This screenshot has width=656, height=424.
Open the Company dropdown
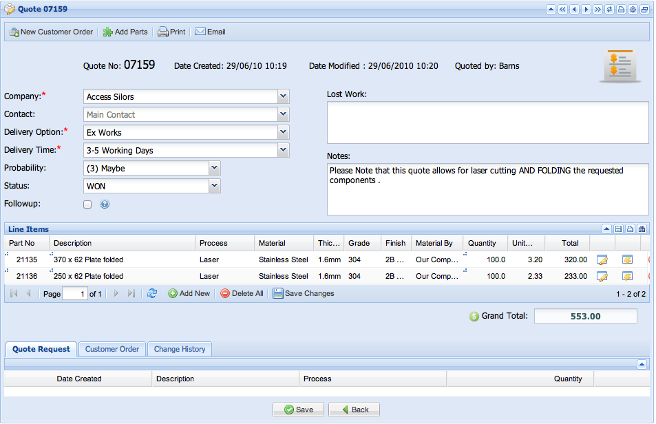click(x=283, y=96)
